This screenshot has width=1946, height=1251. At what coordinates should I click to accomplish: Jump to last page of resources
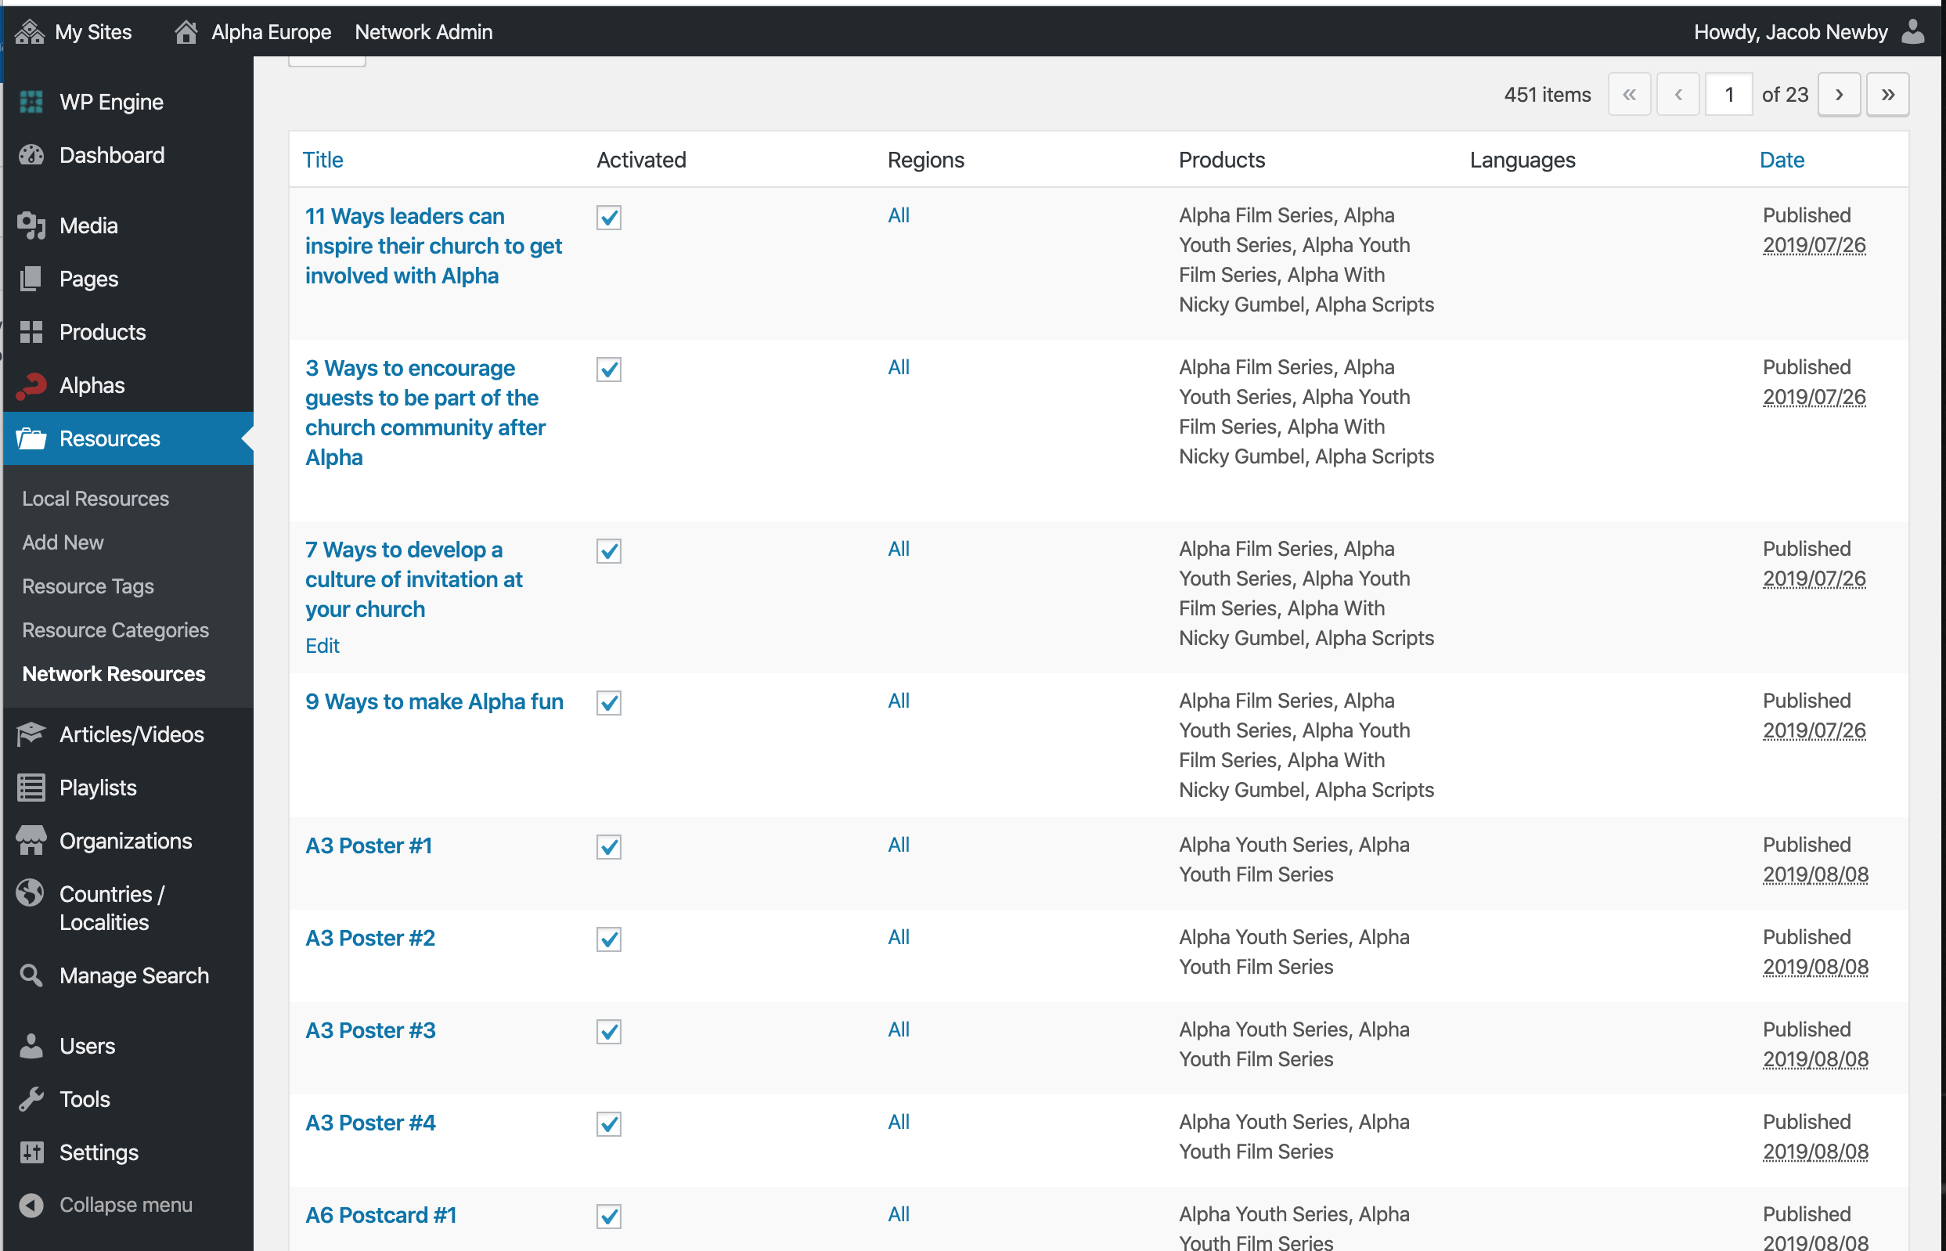[x=1887, y=95]
